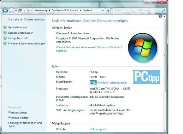
Task: Minimize the System window
Action: 147,2
